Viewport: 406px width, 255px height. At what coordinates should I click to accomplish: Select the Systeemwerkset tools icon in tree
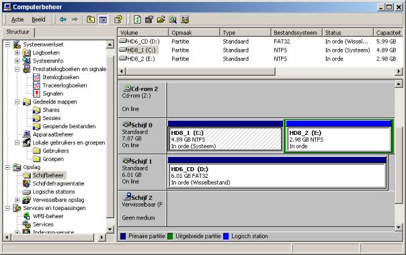coord(17,44)
